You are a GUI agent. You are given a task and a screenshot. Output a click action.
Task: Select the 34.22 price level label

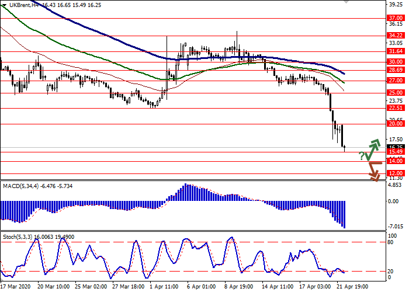click(395, 36)
